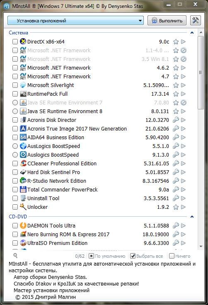The image size is (208, 305).
Task: Select the Ничего checkbox option
Action: [x=172, y=256]
